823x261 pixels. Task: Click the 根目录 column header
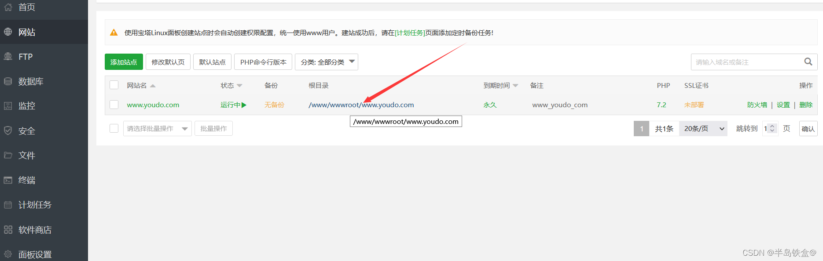pyautogui.click(x=319, y=86)
